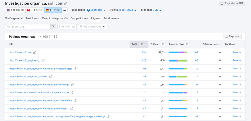Viewport: 251px width, 121px height.
Task: Click traffic percentage value 49,63
Action: click(162, 52)
